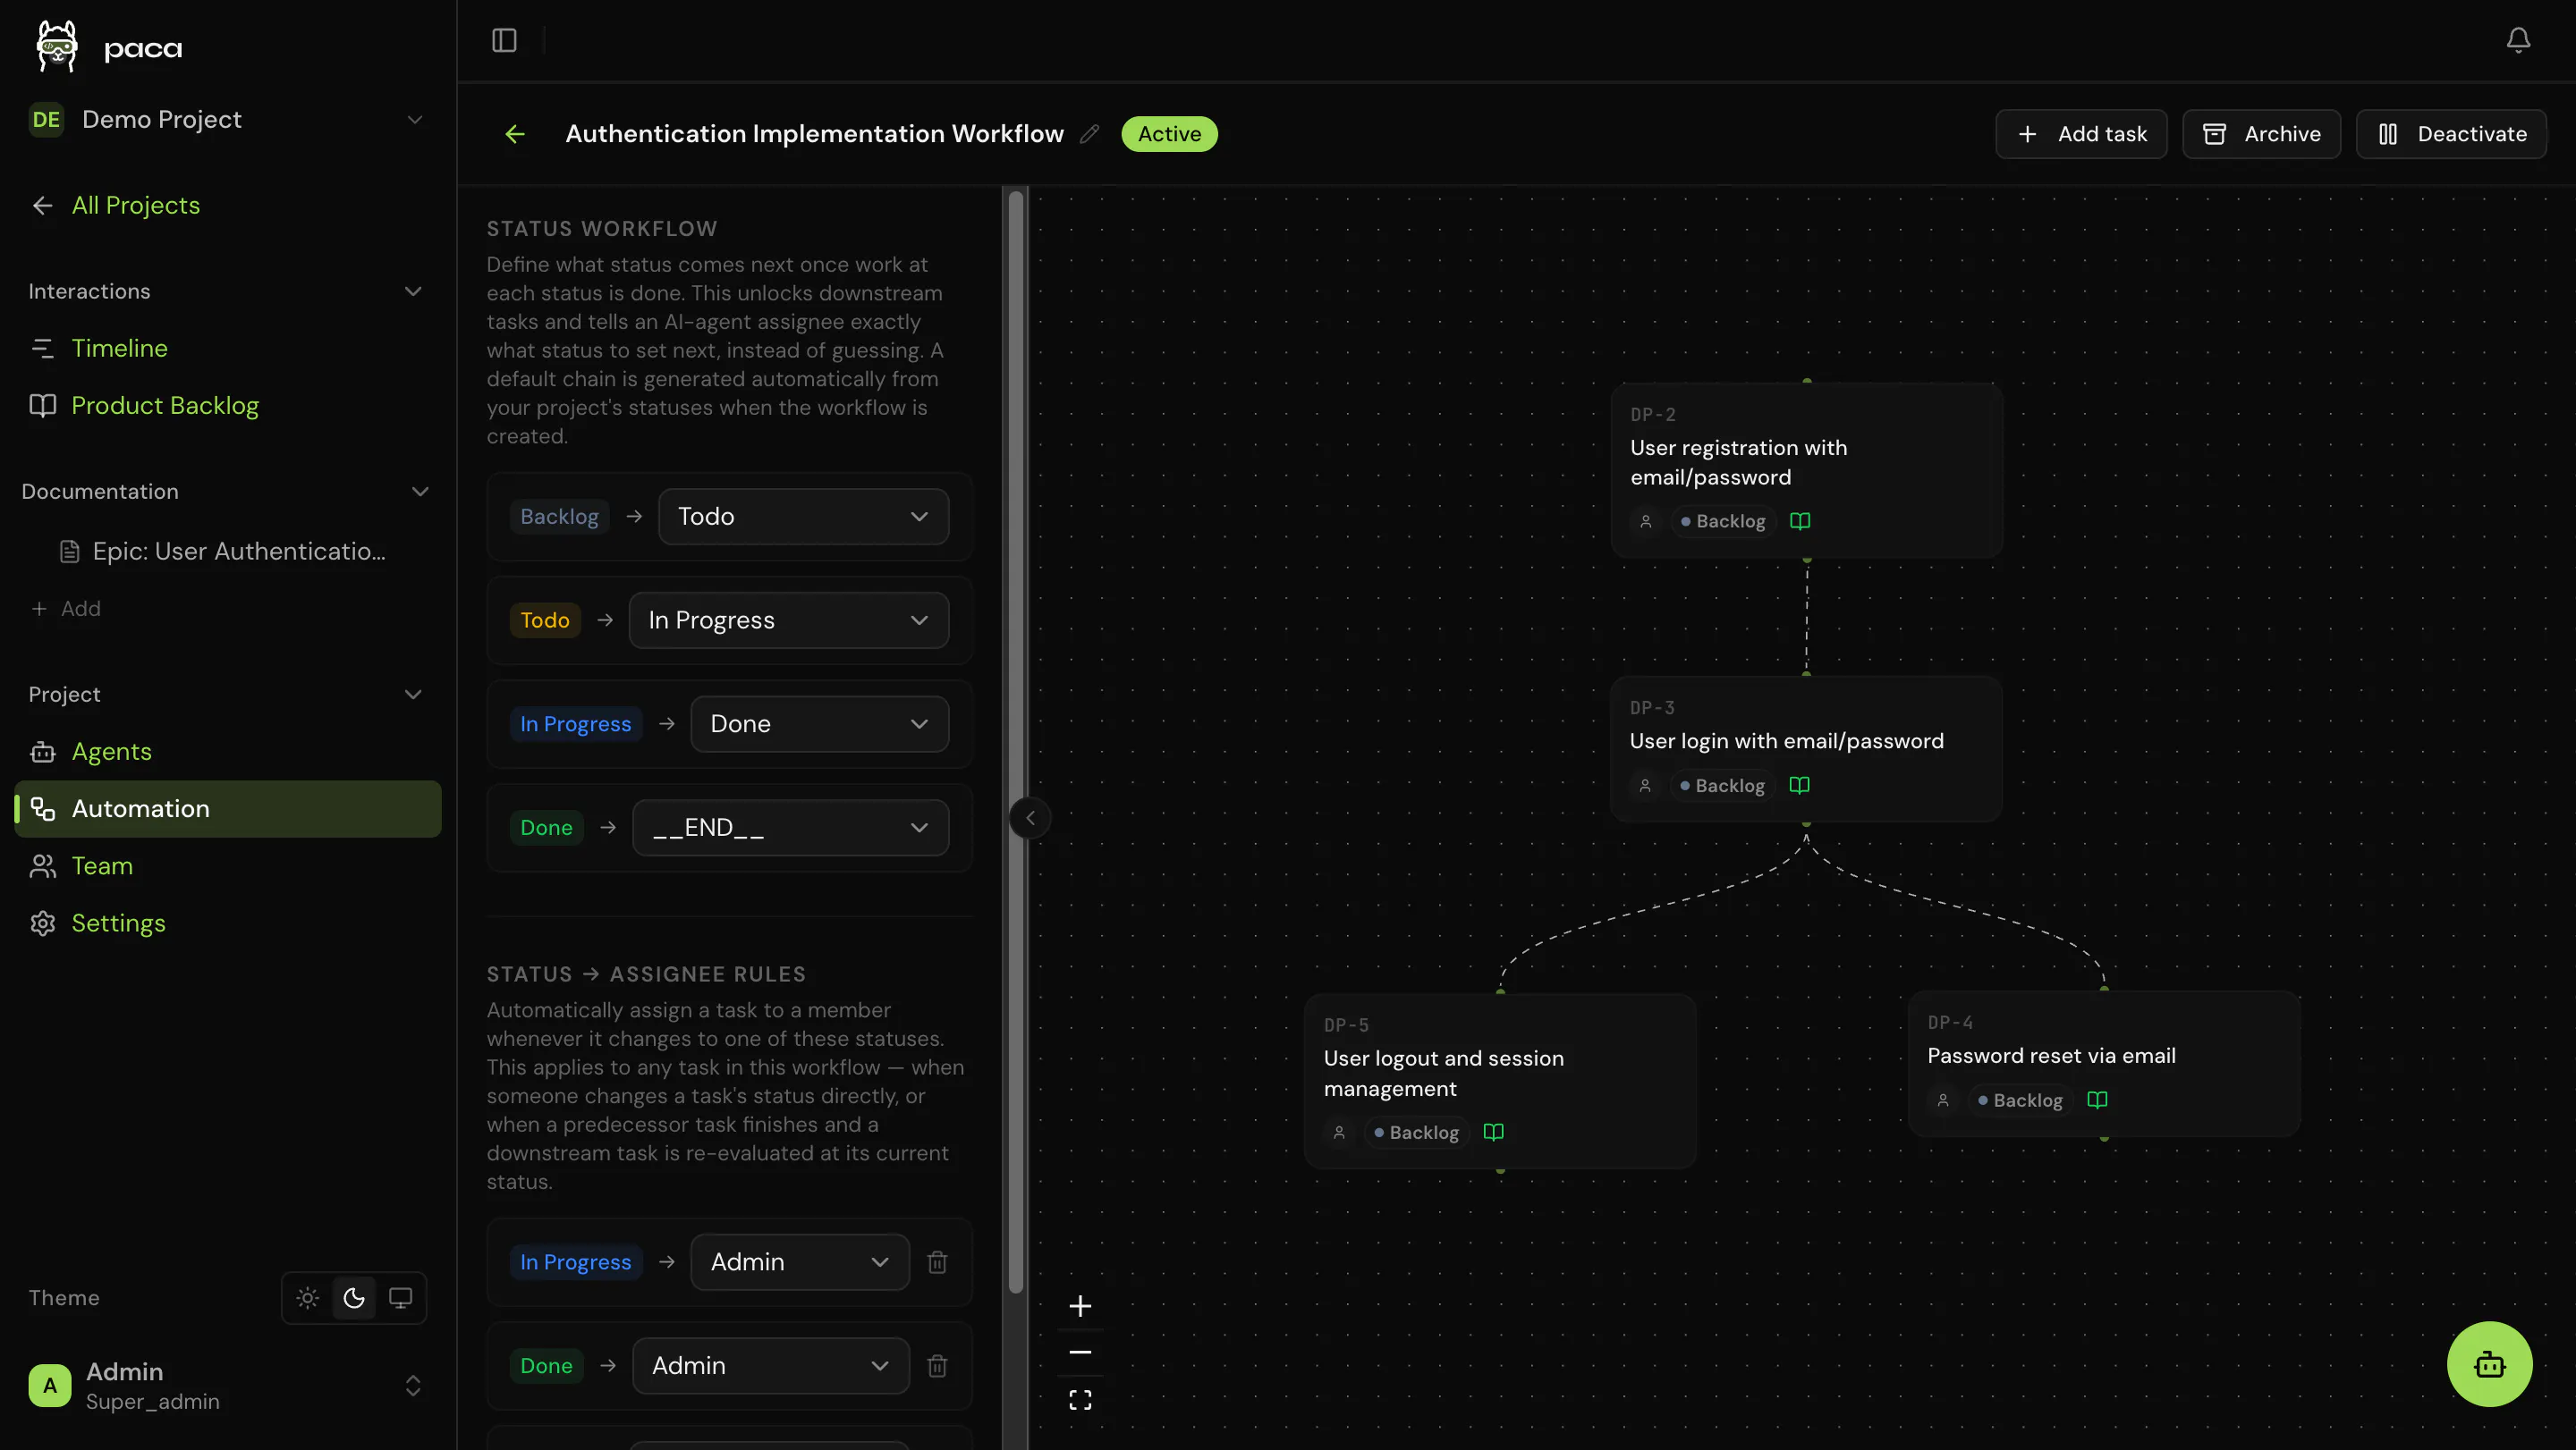Open the notifications bell

pyautogui.click(x=2518, y=40)
